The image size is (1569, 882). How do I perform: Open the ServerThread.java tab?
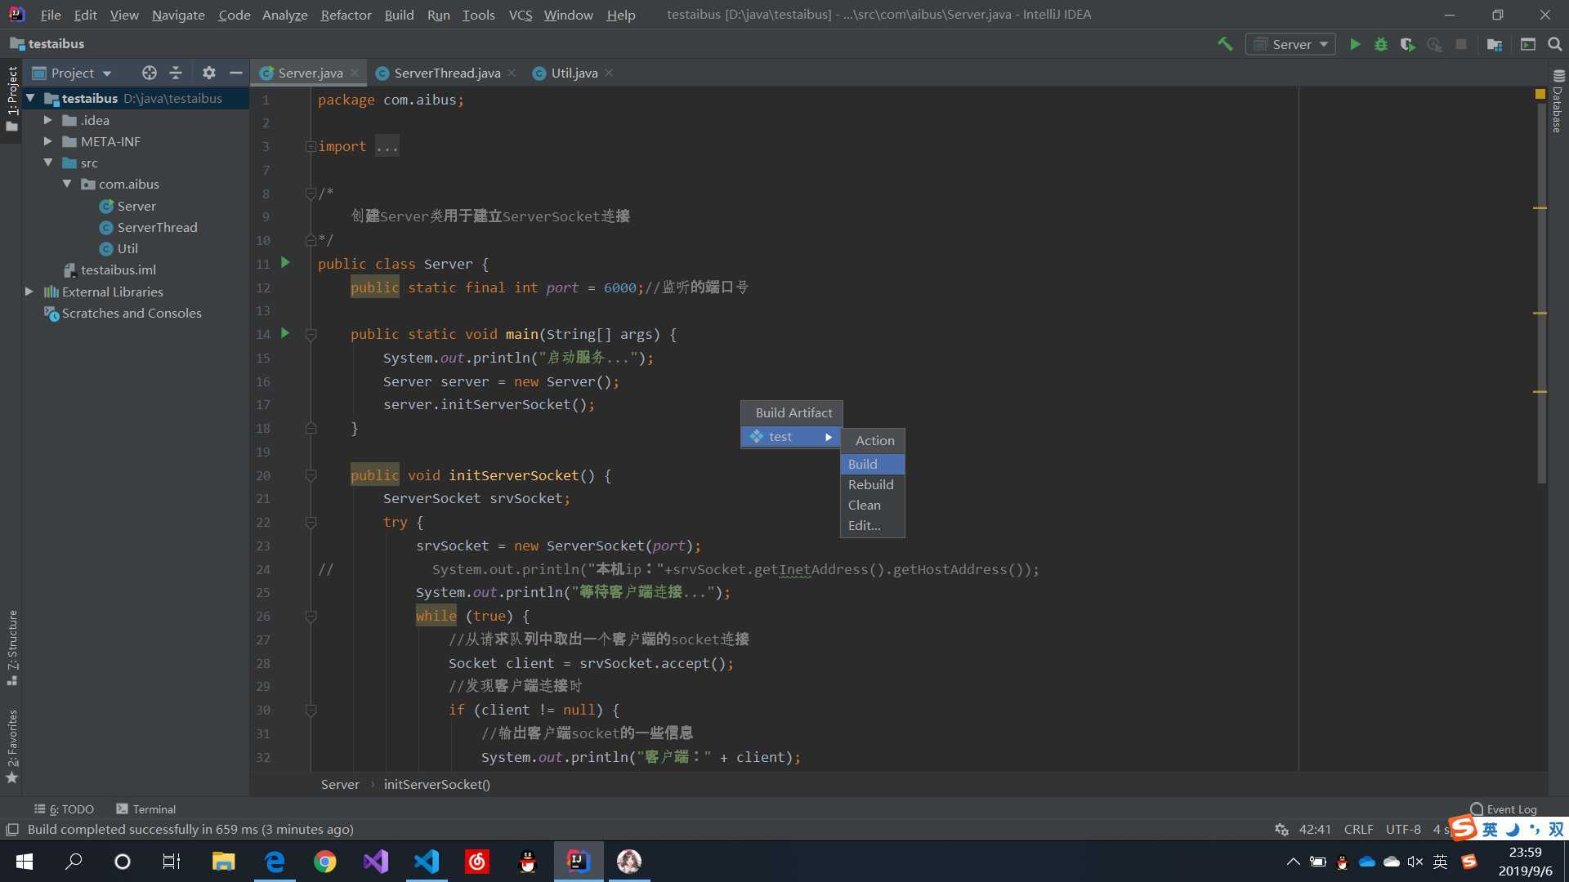(445, 72)
